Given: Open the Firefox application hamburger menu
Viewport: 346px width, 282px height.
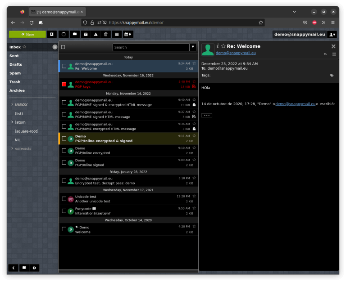Looking at the screenshot, I should [x=333, y=22].
